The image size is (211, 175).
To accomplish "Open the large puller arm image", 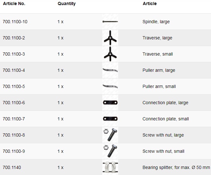I will [x=110, y=70].
